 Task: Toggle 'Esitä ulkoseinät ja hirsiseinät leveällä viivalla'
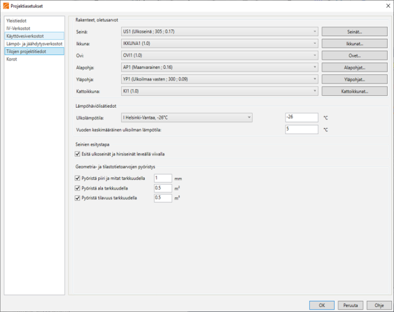(x=77, y=154)
